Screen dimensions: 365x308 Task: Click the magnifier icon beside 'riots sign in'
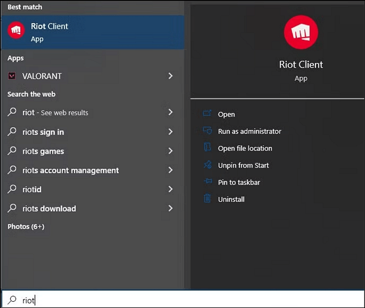(x=12, y=131)
